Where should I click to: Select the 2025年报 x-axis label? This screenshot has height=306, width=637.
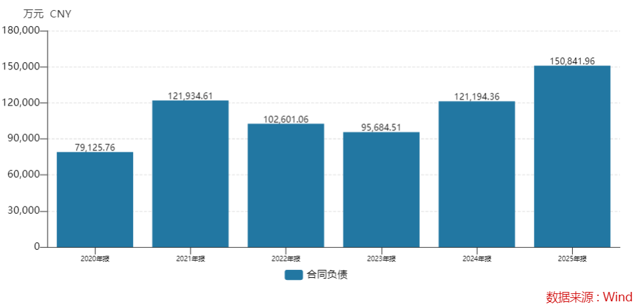click(572, 259)
